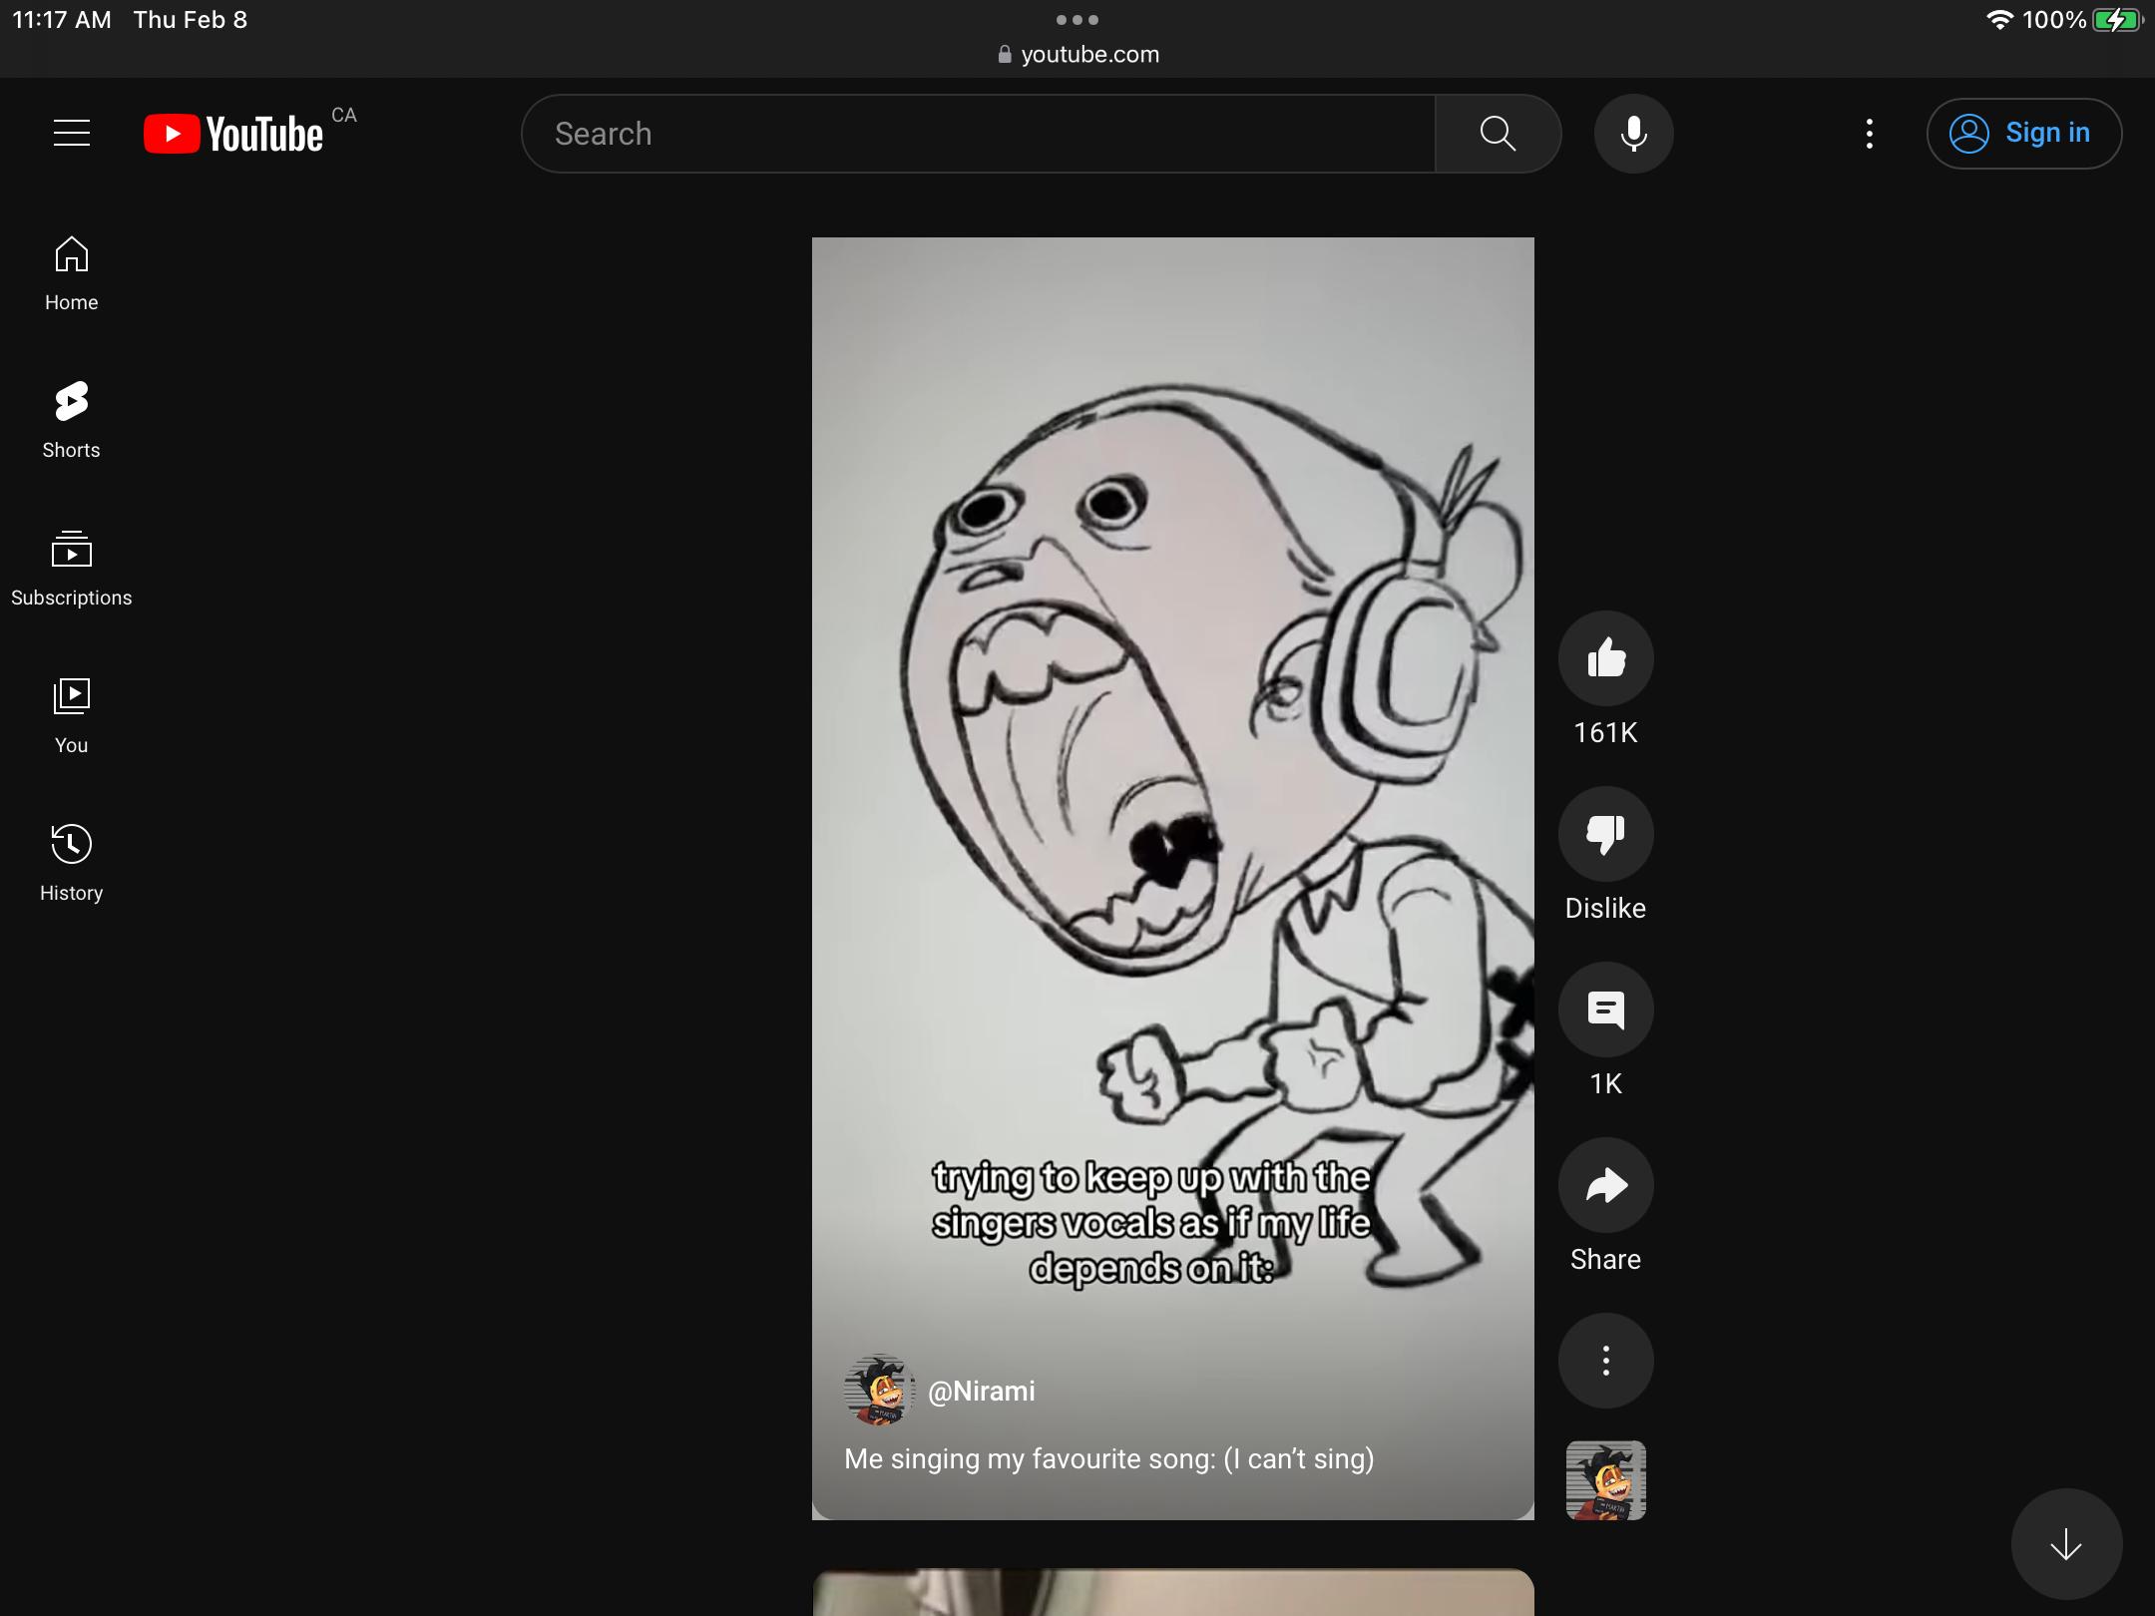View watch History

tap(71, 863)
